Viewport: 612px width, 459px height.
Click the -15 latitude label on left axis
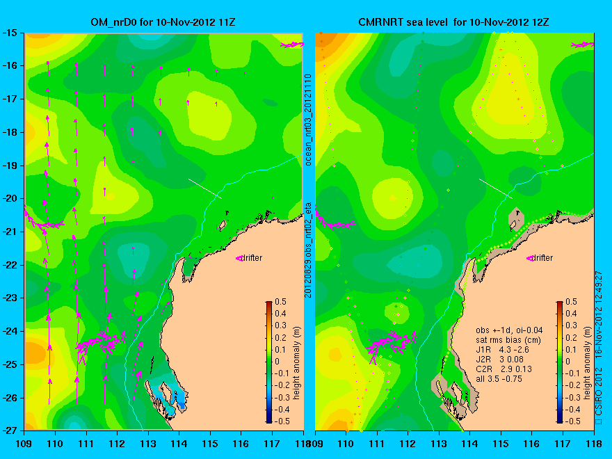point(10,33)
